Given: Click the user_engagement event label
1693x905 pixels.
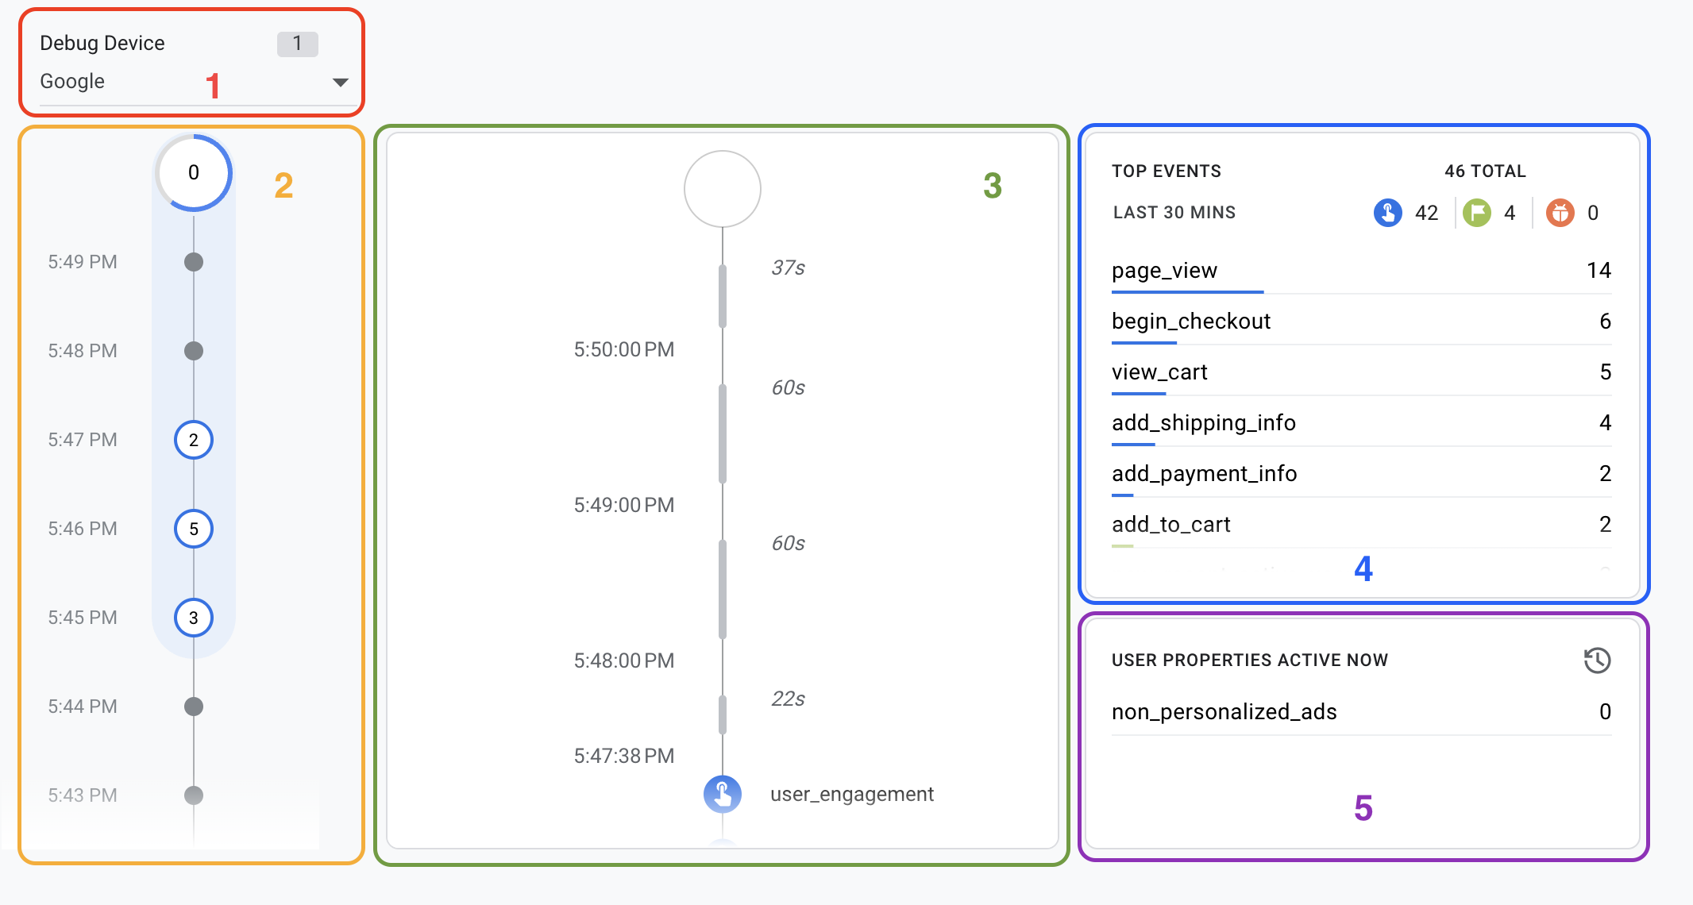Looking at the screenshot, I should (x=851, y=794).
